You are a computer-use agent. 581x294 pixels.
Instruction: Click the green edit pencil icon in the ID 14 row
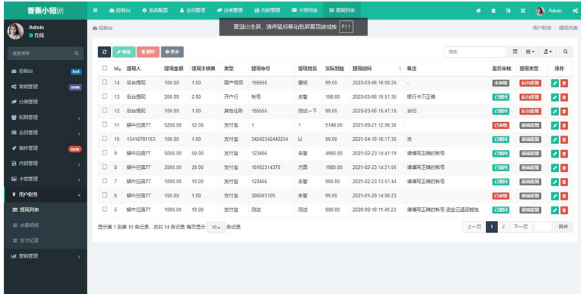click(x=555, y=83)
